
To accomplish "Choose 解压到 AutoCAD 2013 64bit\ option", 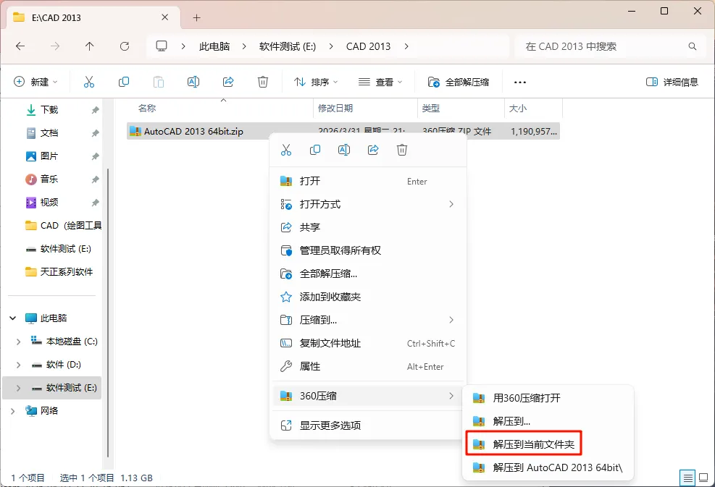I will (x=548, y=467).
